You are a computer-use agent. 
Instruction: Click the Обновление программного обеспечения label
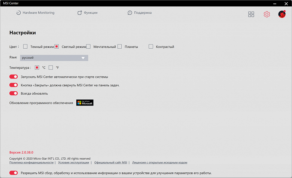point(41,103)
